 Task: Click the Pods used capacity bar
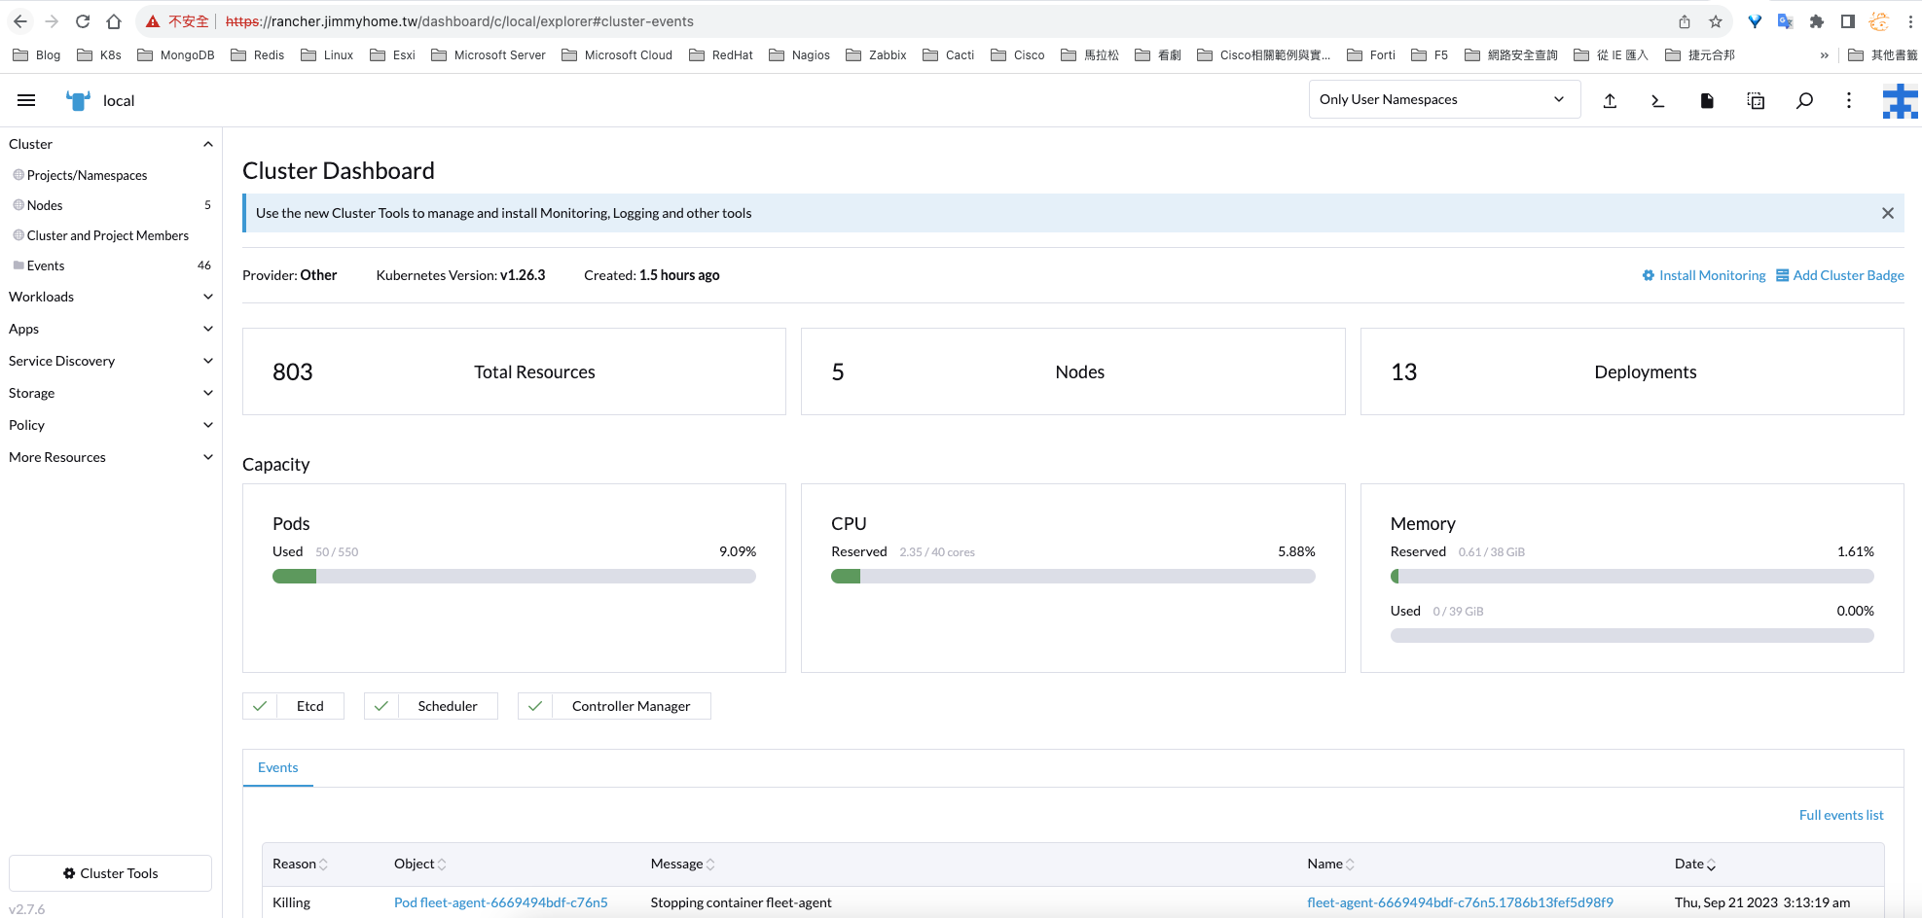[514, 577]
